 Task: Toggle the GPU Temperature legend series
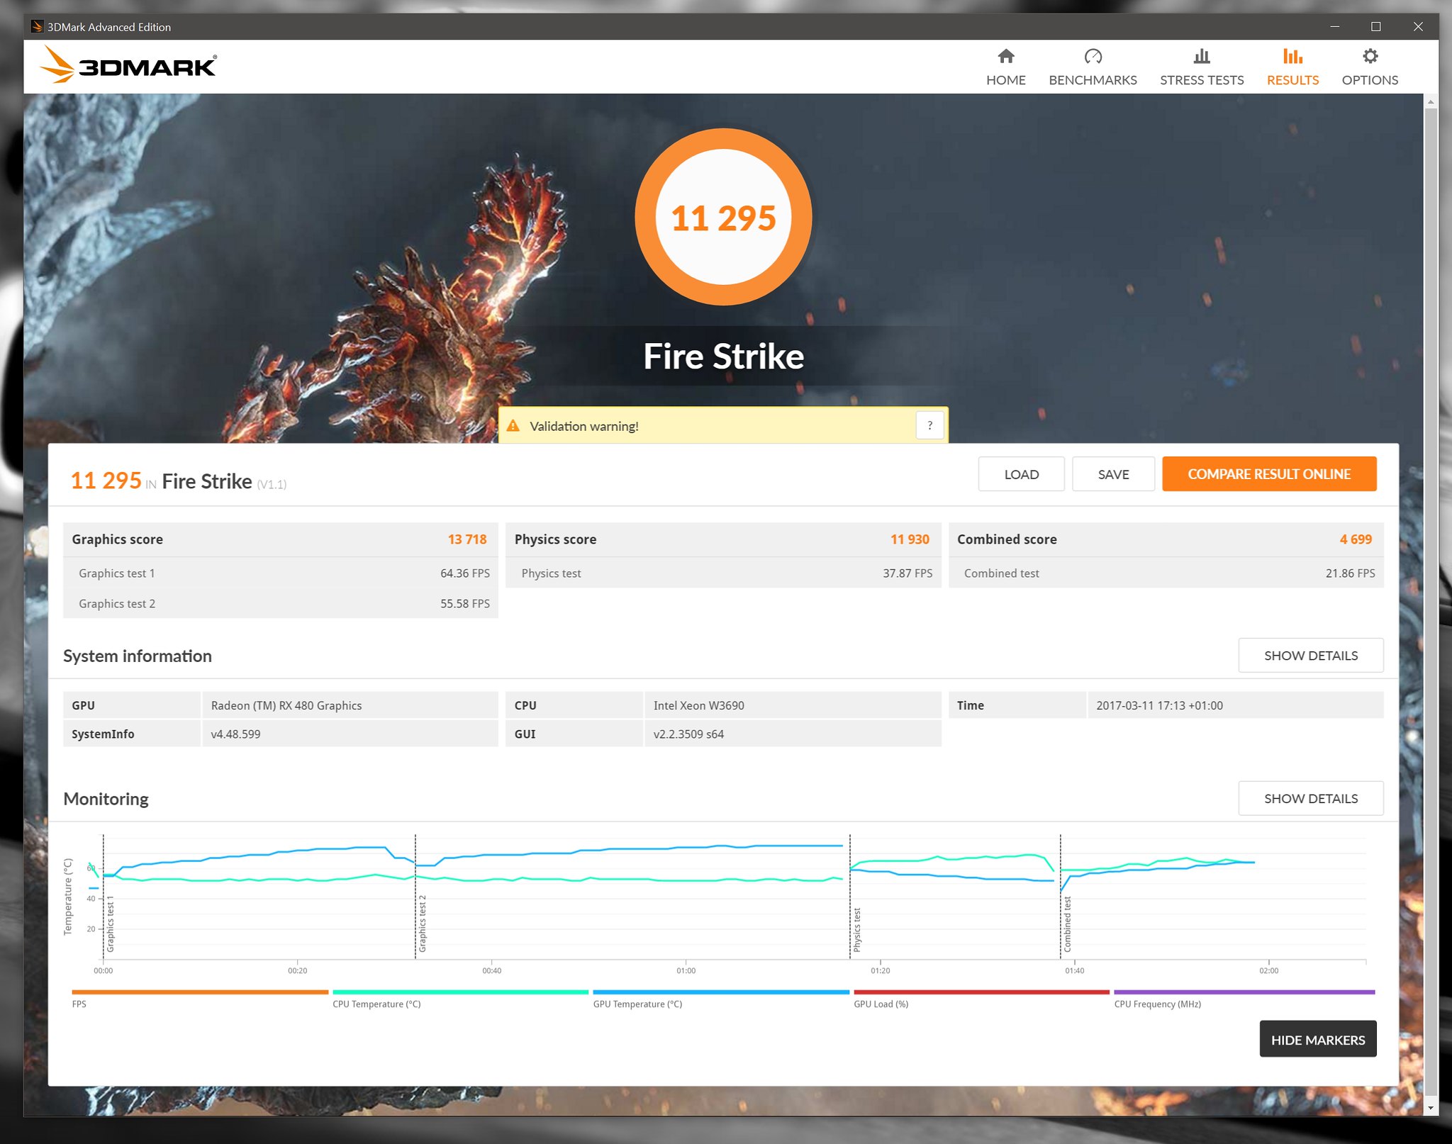720,999
